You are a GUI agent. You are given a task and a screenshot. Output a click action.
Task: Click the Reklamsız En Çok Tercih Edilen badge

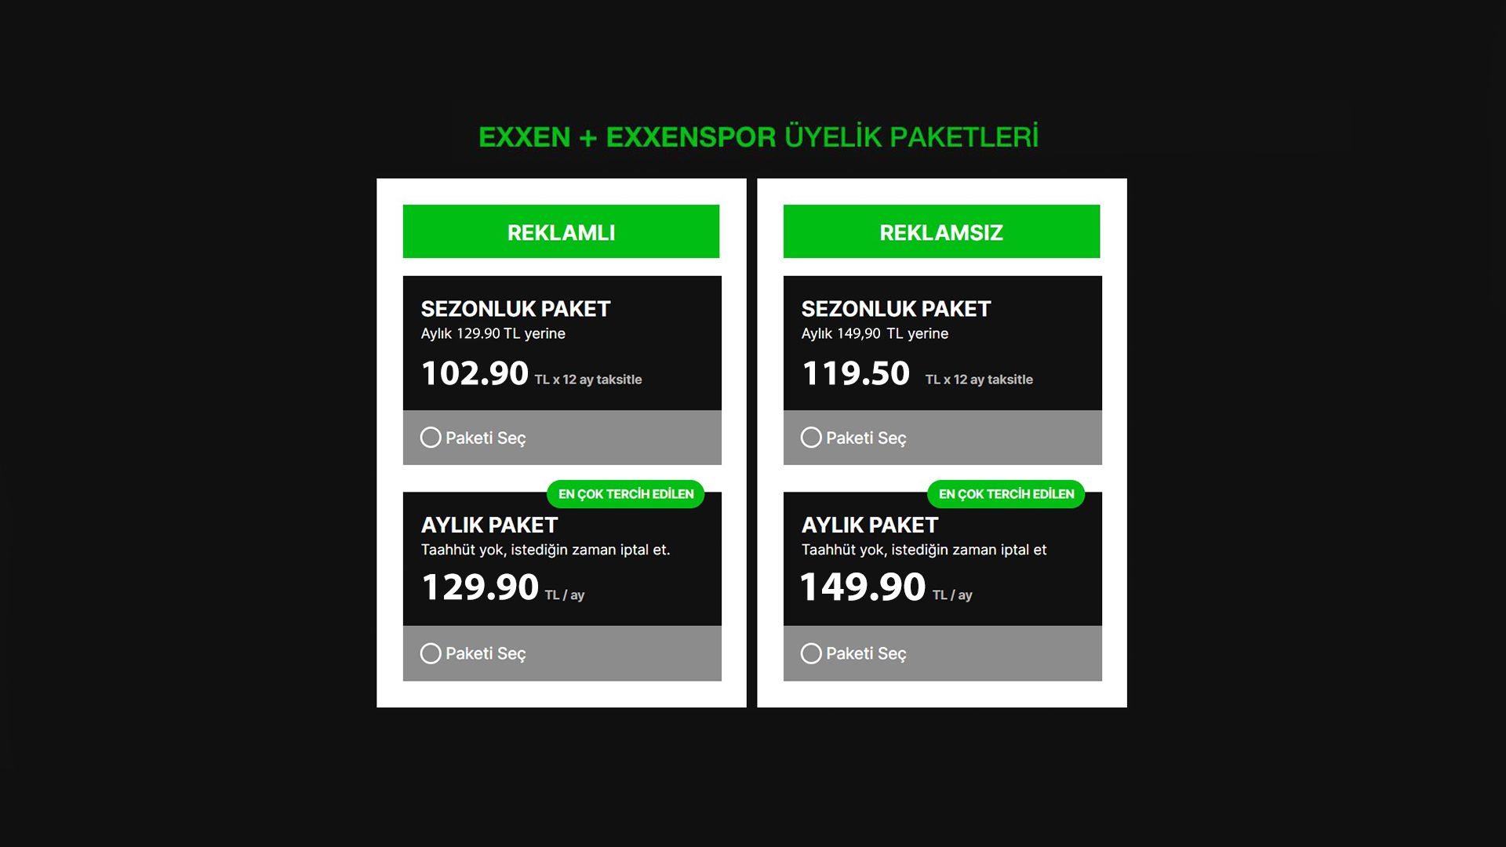tap(1006, 494)
